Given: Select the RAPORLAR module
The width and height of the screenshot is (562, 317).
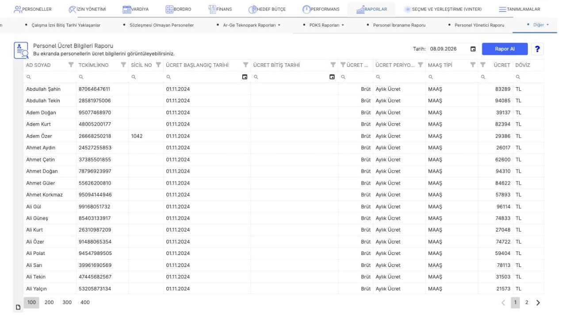Looking at the screenshot, I should [x=371, y=8].
